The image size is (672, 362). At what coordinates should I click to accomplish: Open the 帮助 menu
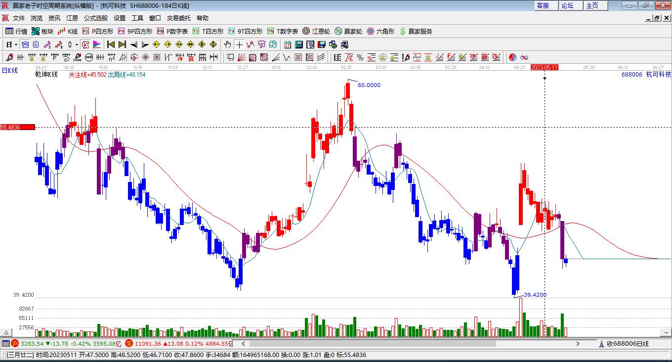coord(203,18)
